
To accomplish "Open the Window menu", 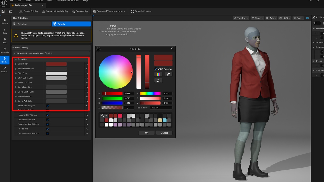I will point(39,1).
